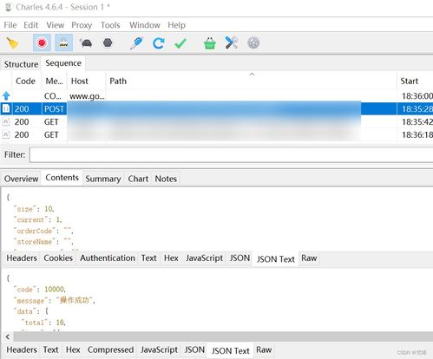Click the "code": 10000 response line
The width and height of the screenshot is (433, 359).
[x=41, y=290]
